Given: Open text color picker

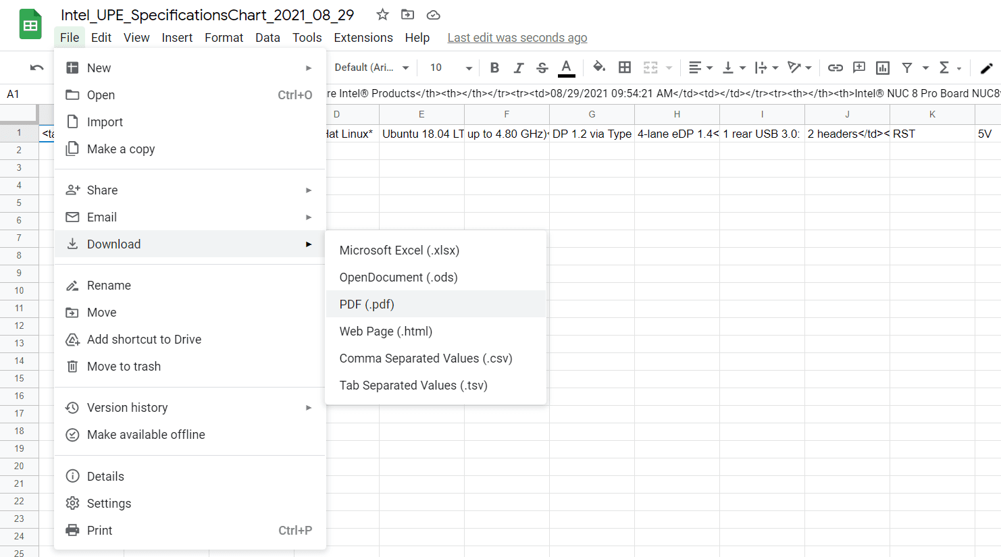Looking at the screenshot, I should click(x=567, y=68).
